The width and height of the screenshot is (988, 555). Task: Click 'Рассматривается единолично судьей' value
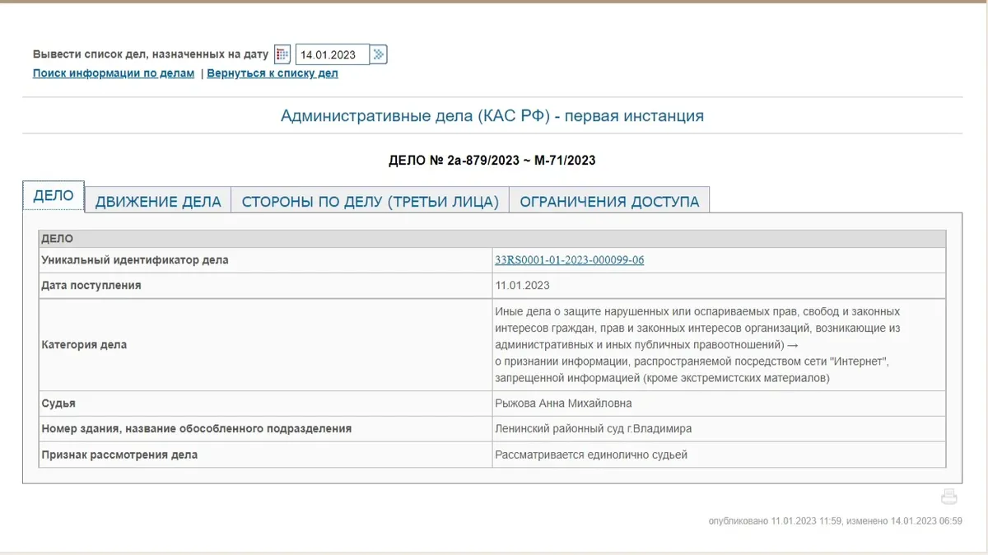pos(590,455)
